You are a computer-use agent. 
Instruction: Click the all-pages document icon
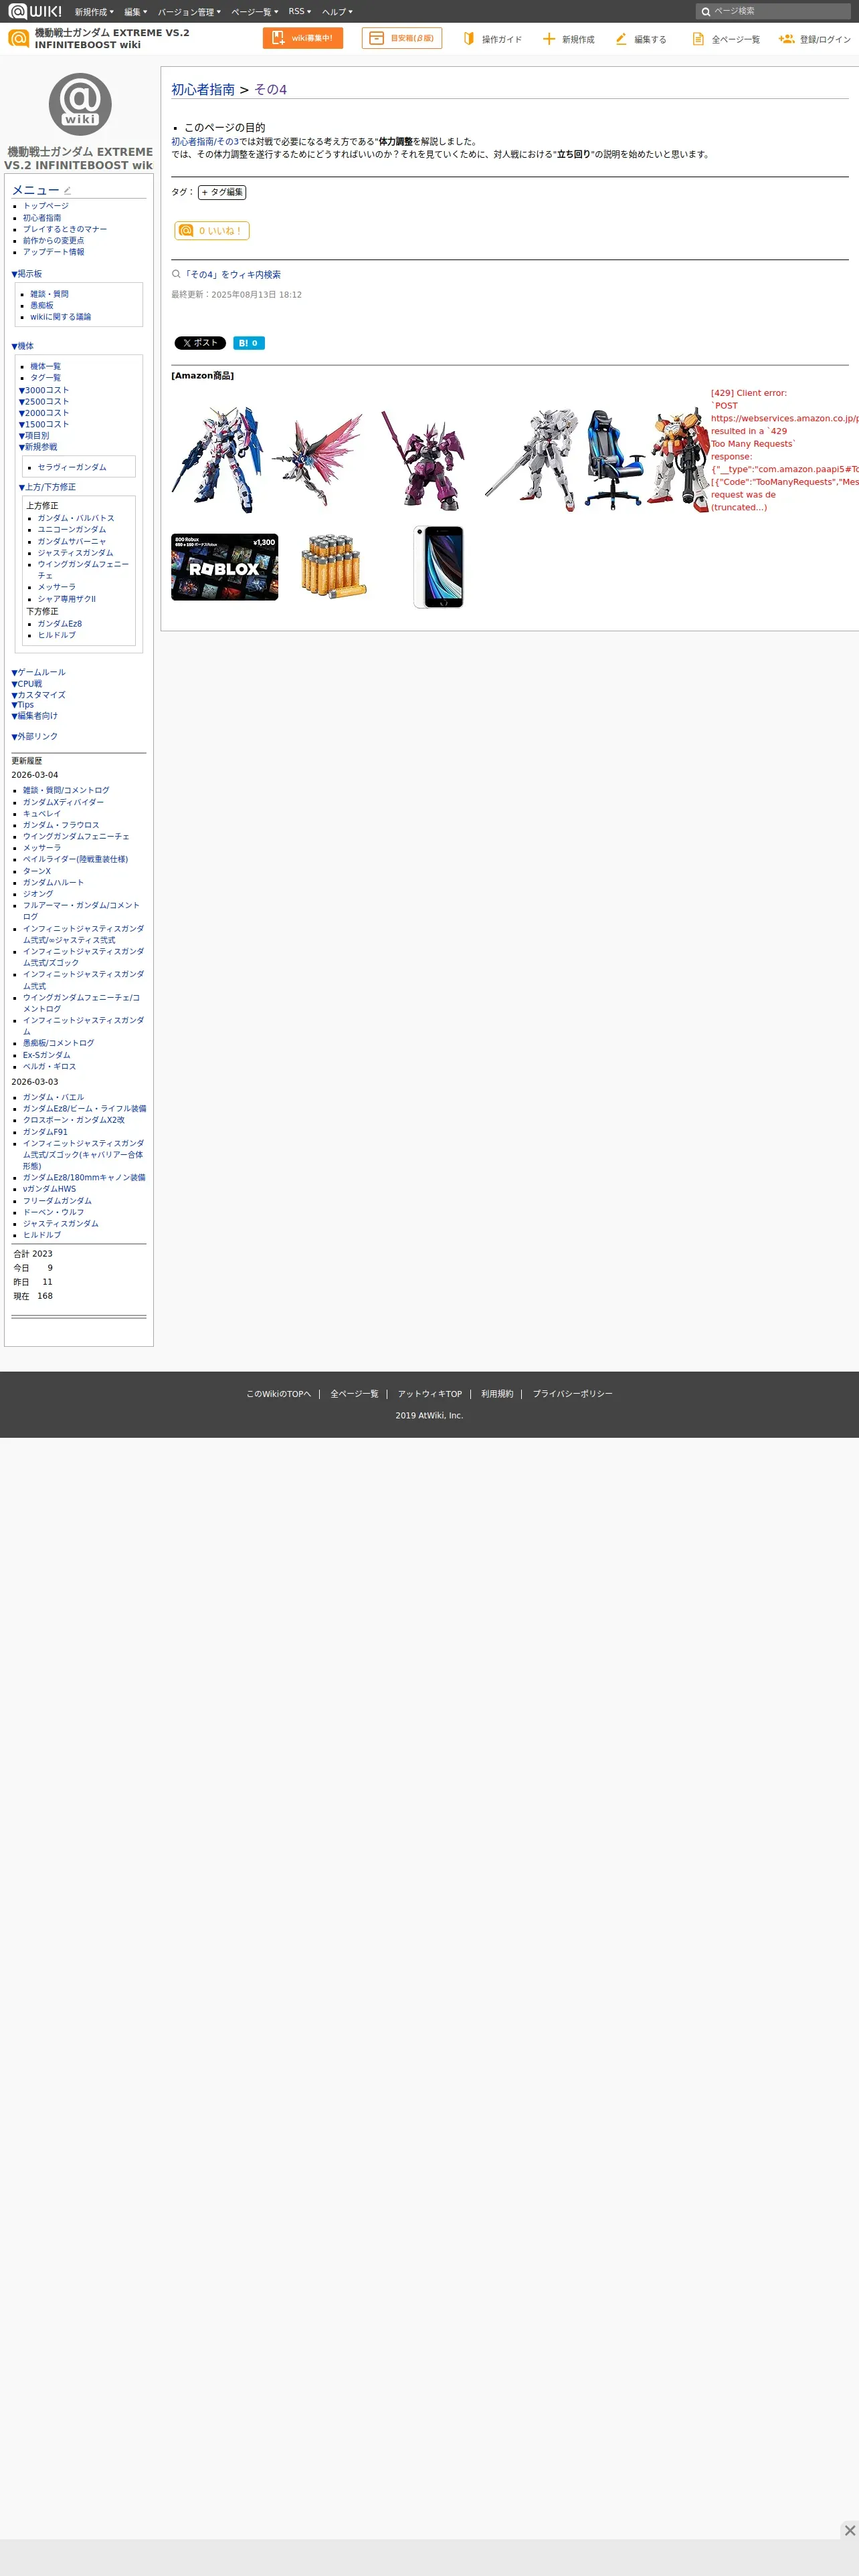(698, 38)
